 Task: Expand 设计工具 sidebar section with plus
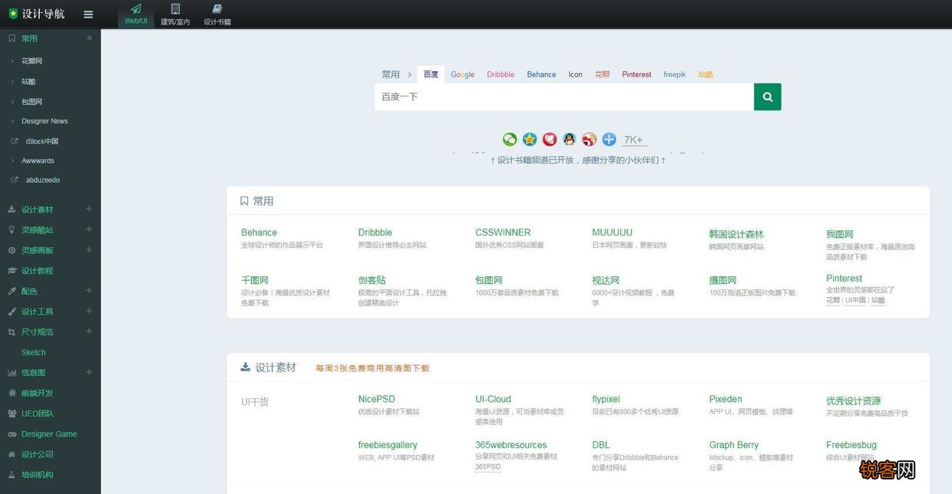point(89,311)
